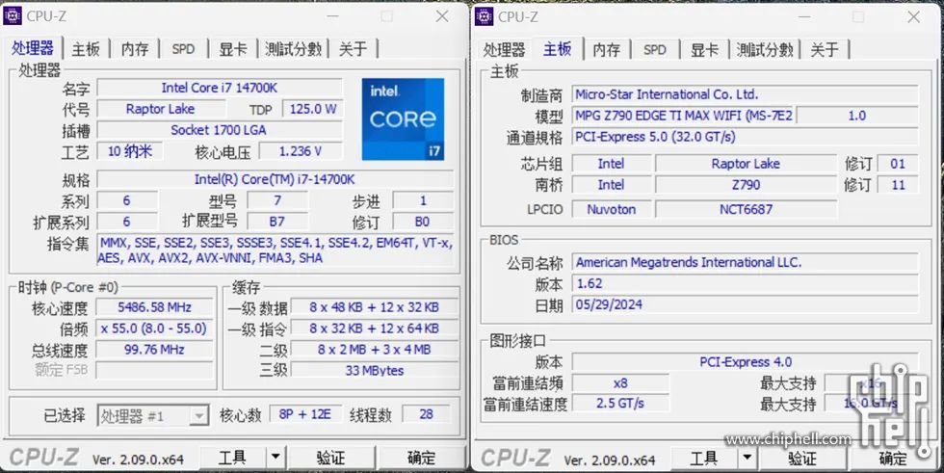Expand 工具 dropdown arrow in right window
The height and width of the screenshot is (473, 944).
pos(747,458)
